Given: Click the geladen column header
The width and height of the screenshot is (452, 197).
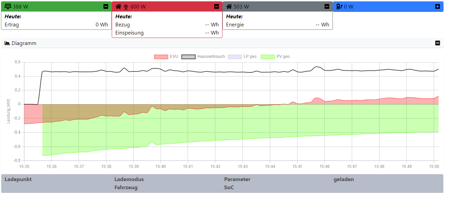Looking at the screenshot, I should pyautogui.click(x=344, y=179).
